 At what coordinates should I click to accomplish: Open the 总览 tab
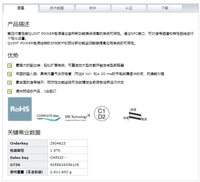tap(21, 8)
